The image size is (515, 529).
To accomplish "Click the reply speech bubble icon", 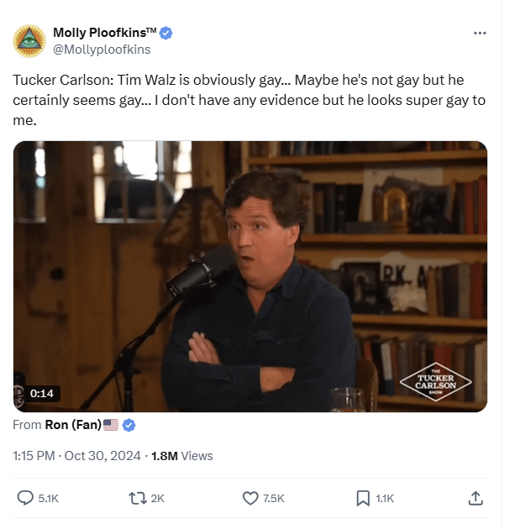I will 25,498.
